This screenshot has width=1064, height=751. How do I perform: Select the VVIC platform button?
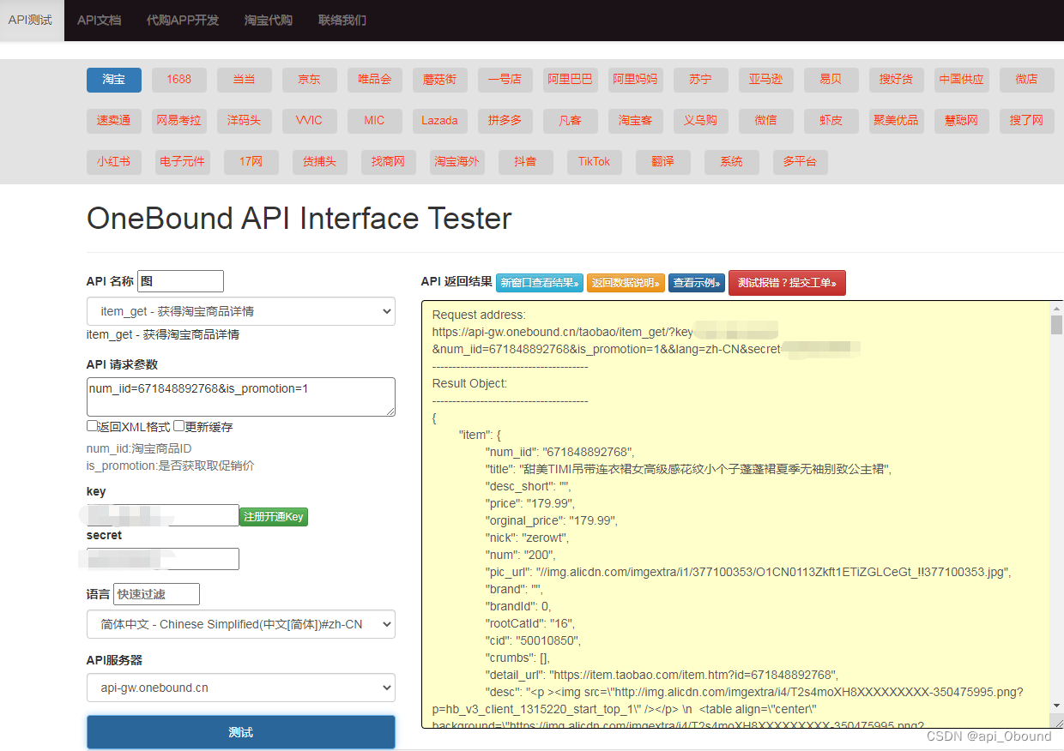pos(310,121)
